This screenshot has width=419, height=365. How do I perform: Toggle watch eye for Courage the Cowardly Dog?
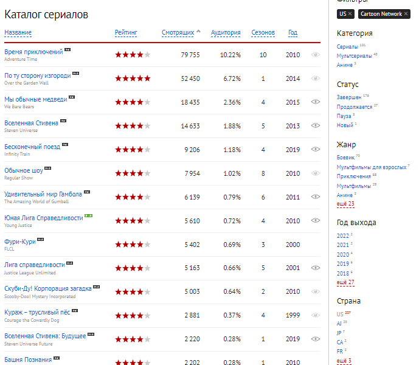[316, 315]
